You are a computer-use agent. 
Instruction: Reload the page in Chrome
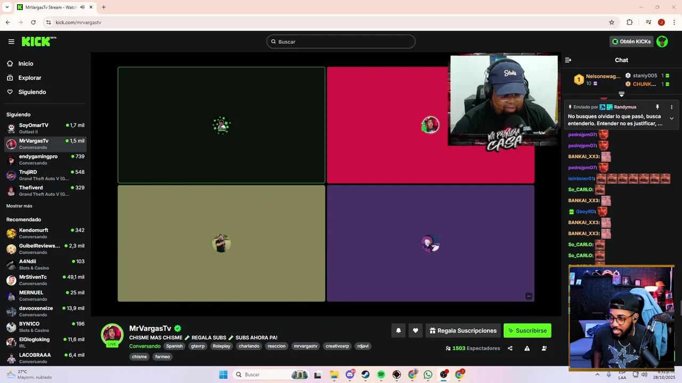click(33, 22)
